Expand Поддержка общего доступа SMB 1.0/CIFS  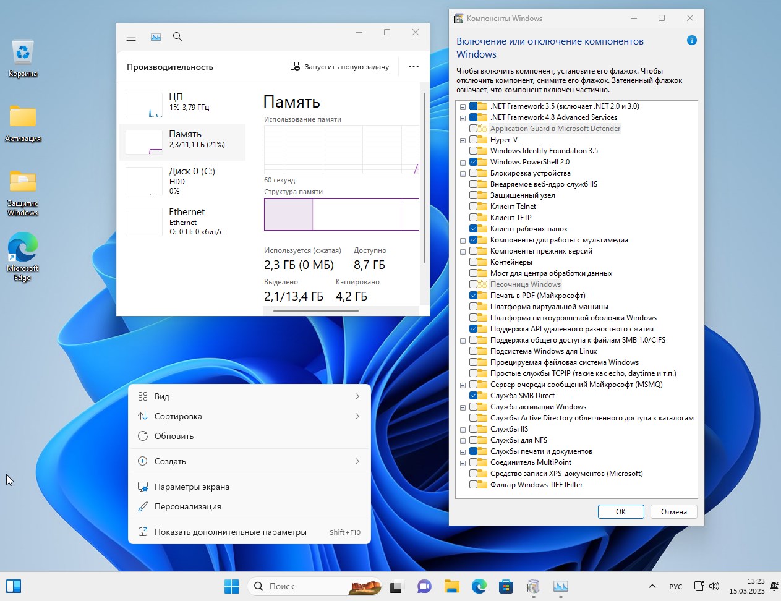[463, 340]
